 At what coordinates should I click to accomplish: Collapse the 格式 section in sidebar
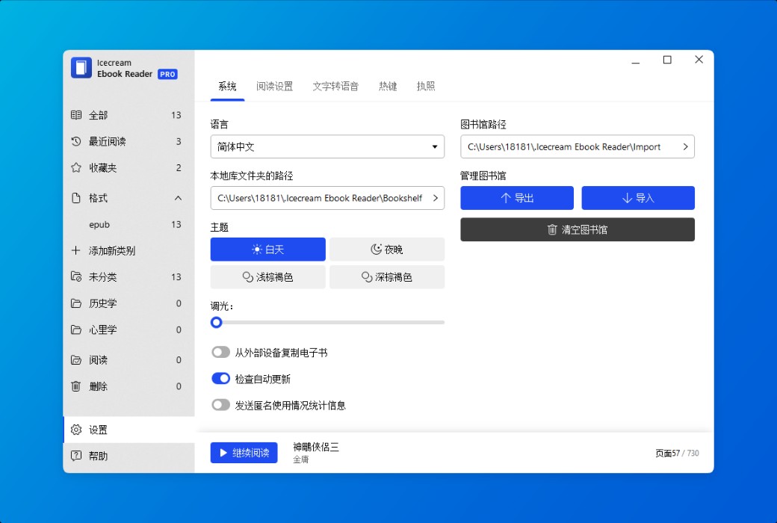(x=178, y=199)
